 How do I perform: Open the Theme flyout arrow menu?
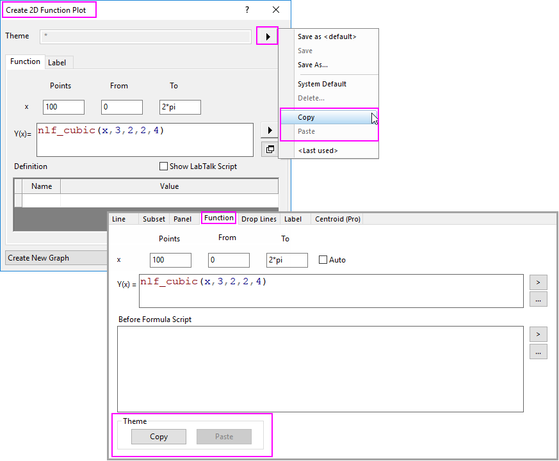[267, 36]
